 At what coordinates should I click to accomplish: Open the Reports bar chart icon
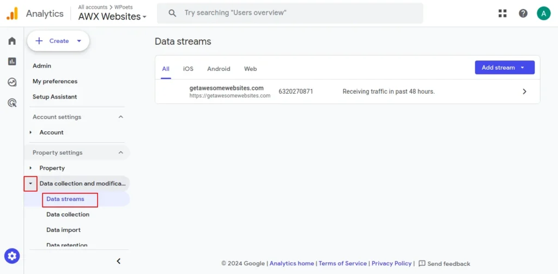pos(12,62)
